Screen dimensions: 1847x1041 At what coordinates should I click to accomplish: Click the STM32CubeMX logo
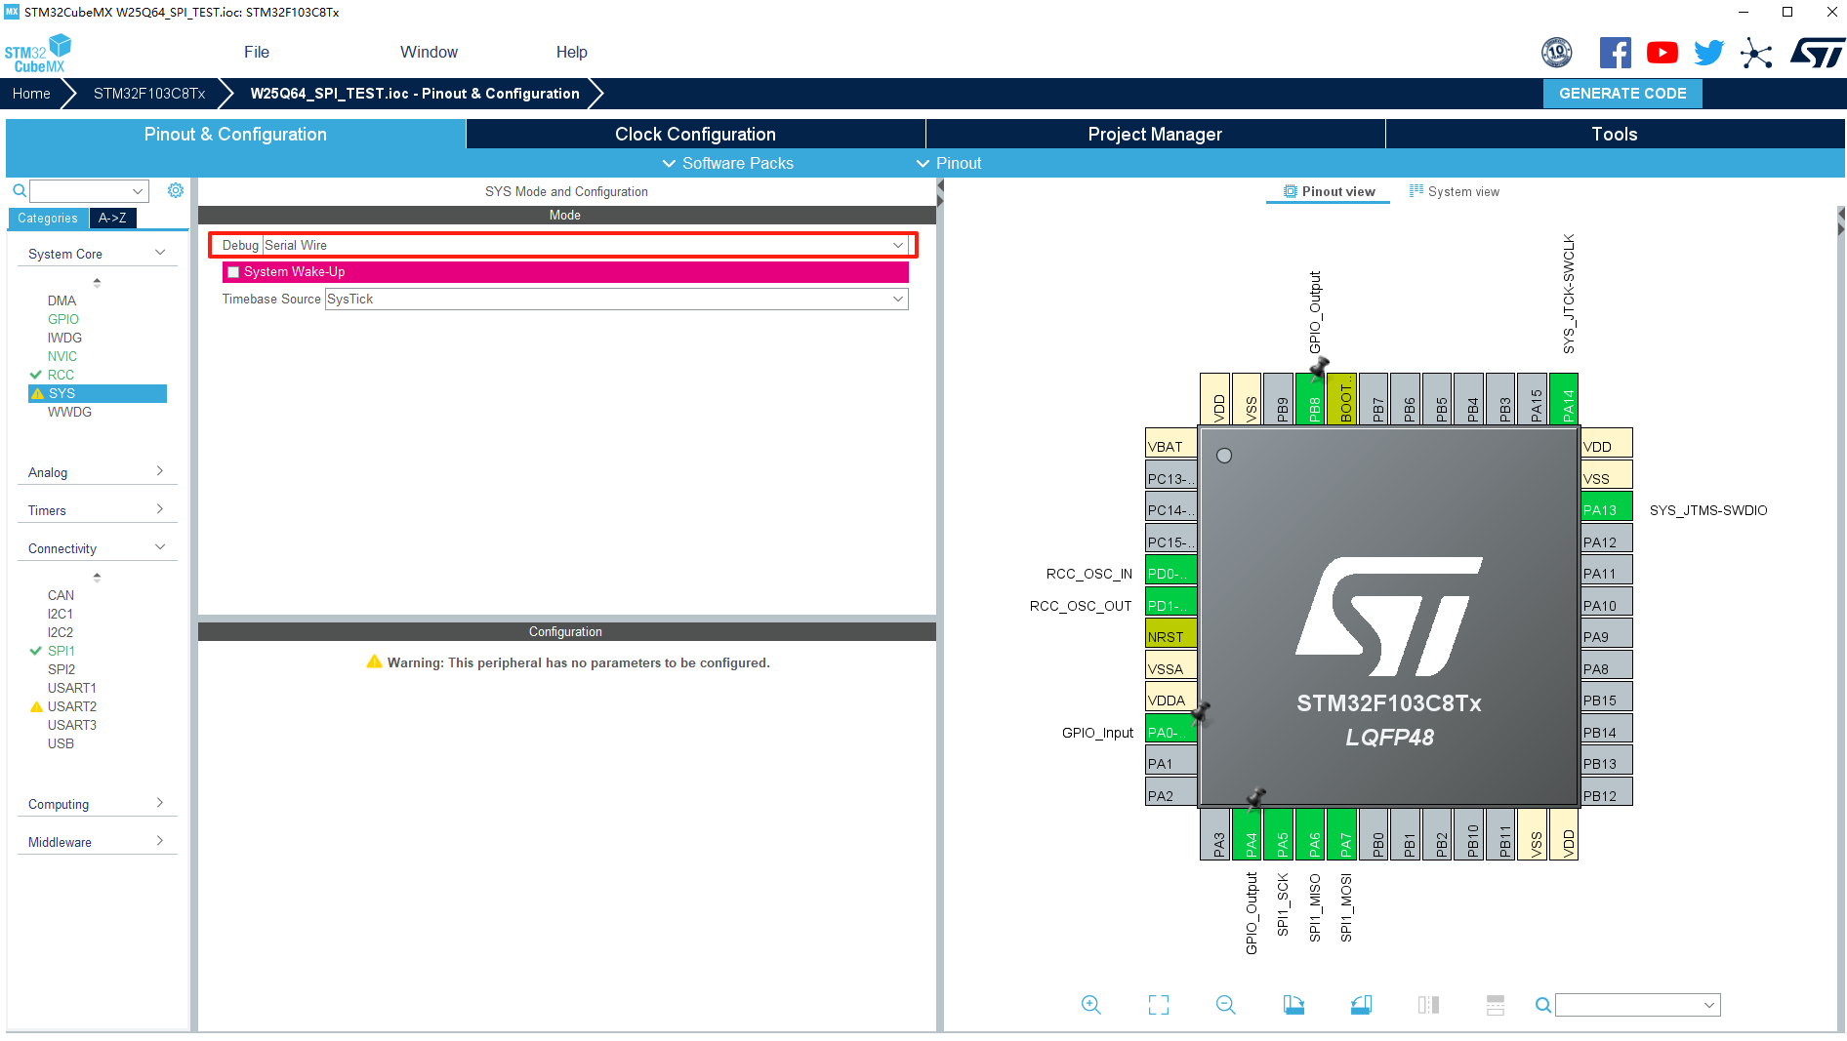[39, 54]
